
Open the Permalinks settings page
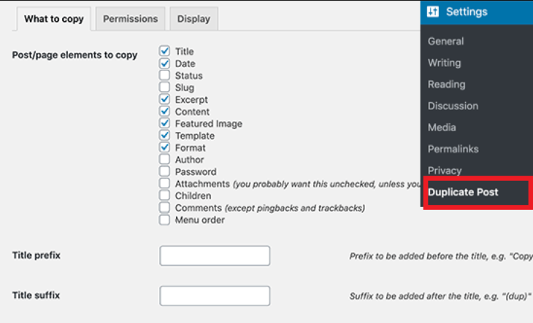[453, 149]
